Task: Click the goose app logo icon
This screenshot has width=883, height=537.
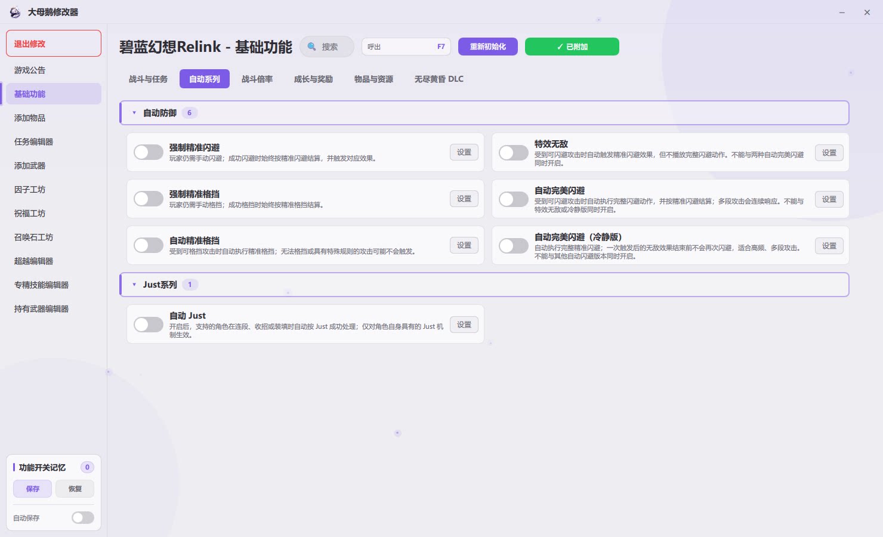Action: tap(15, 13)
